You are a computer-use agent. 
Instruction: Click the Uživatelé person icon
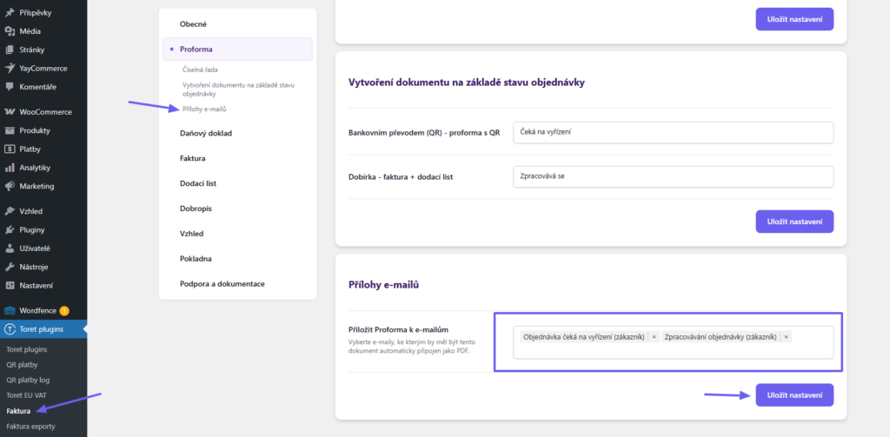[x=9, y=248]
